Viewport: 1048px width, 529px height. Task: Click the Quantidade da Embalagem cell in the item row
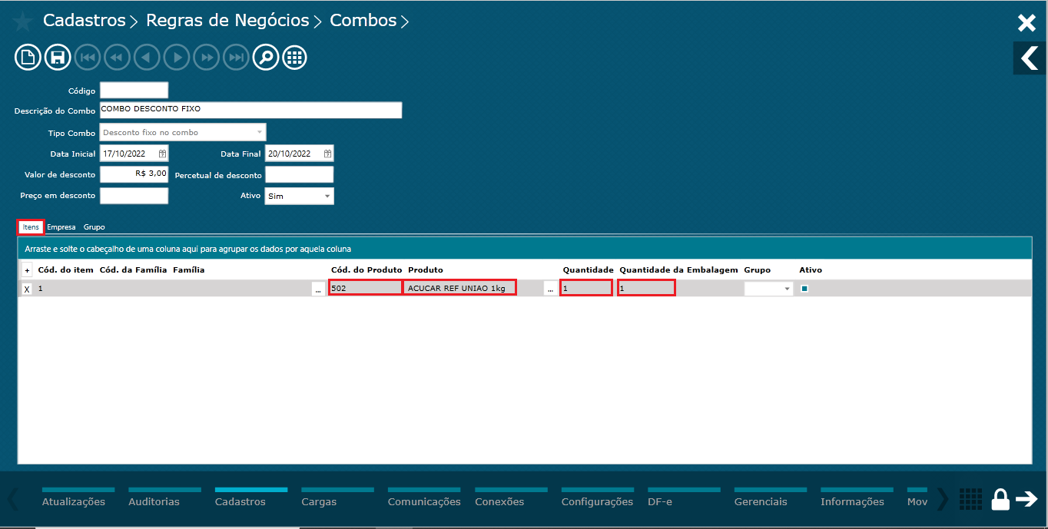point(646,288)
